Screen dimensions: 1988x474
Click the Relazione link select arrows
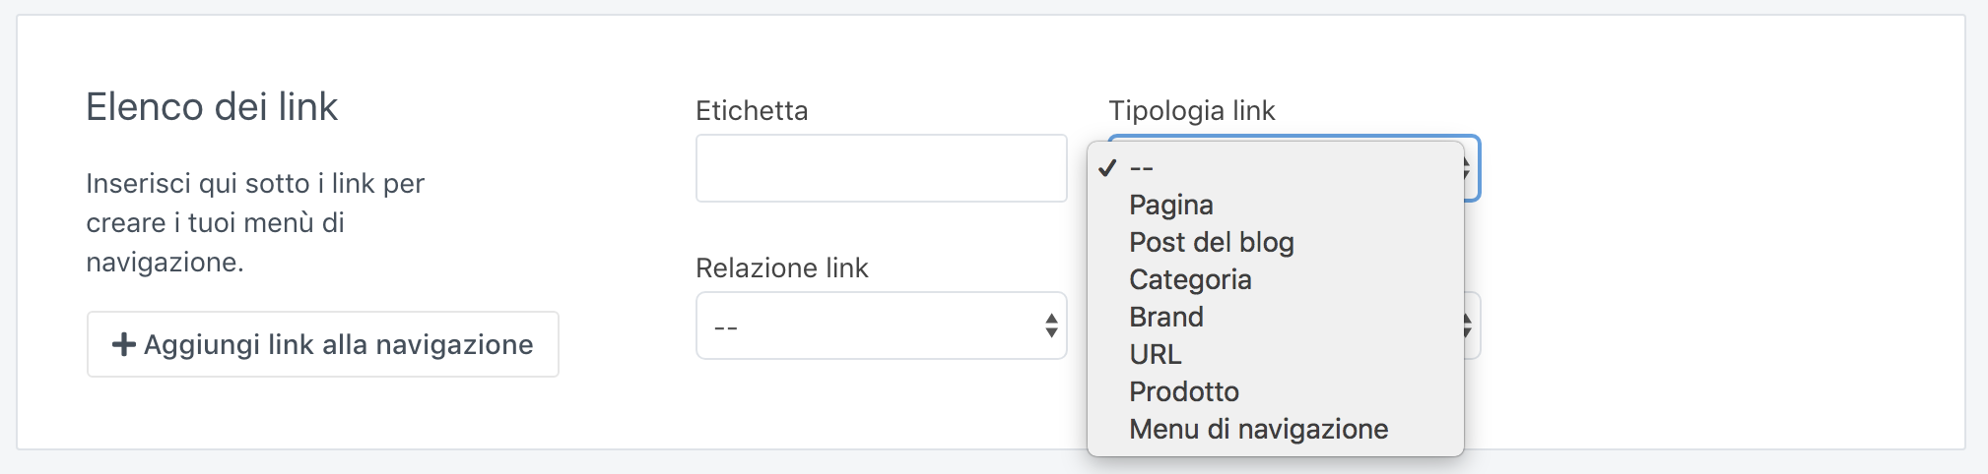click(x=1051, y=326)
